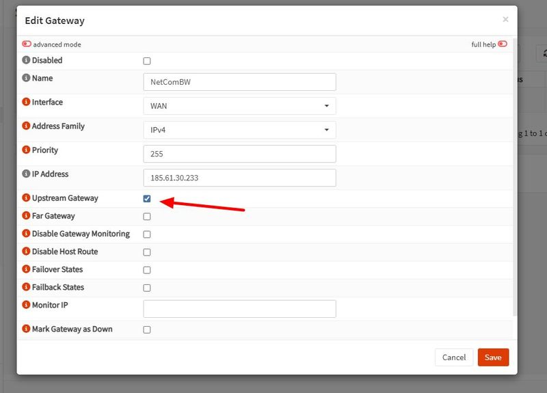
Task: Show help for Upstream Gateway
Action: point(26,198)
